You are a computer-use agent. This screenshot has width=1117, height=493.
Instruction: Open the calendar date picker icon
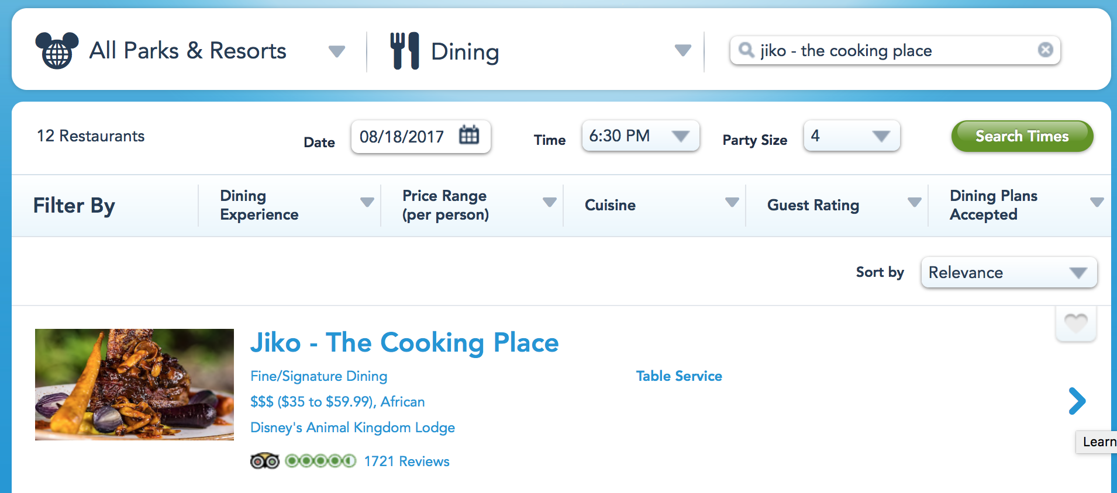[x=469, y=135]
